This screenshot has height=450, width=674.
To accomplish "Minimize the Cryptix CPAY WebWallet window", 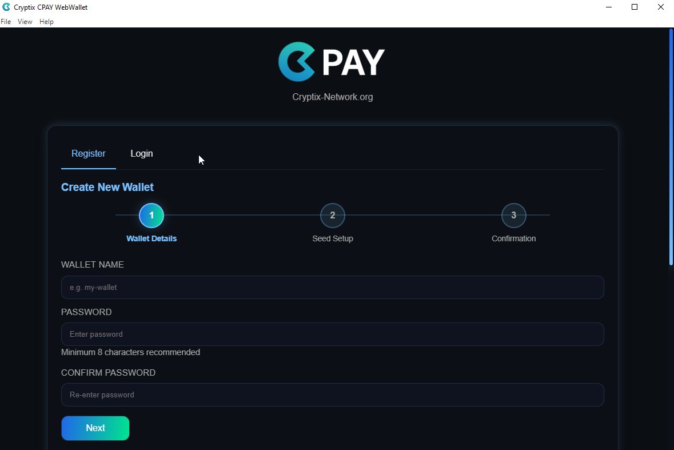I will pyautogui.click(x=609, y=7).
